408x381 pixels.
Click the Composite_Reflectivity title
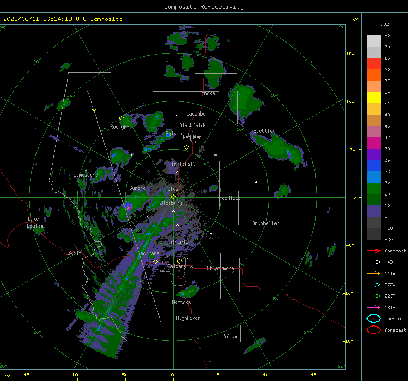click(204, 7)
